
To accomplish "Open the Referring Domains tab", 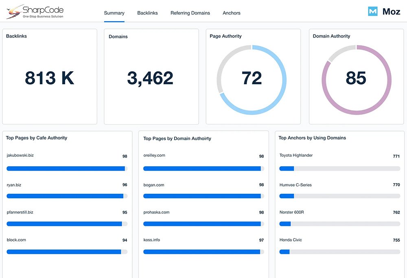I will pos(190,13).
